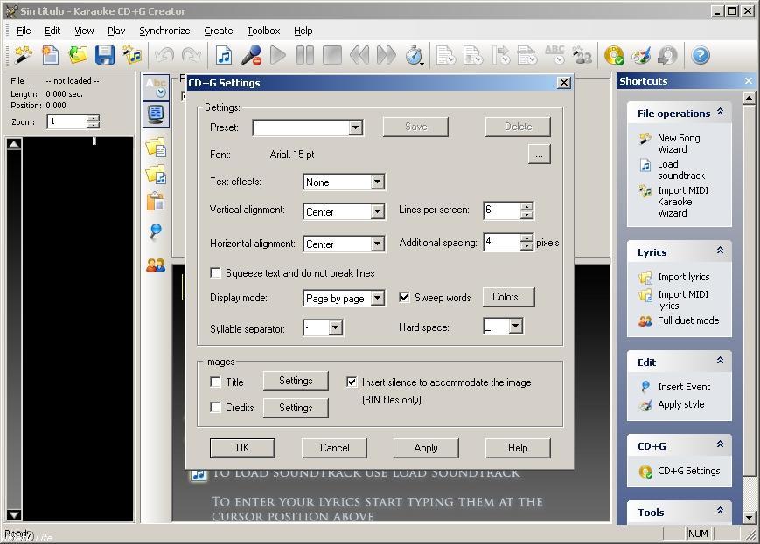Save the project with the Save icon
This screenshot has height=544, width=760.
point(105,54)
